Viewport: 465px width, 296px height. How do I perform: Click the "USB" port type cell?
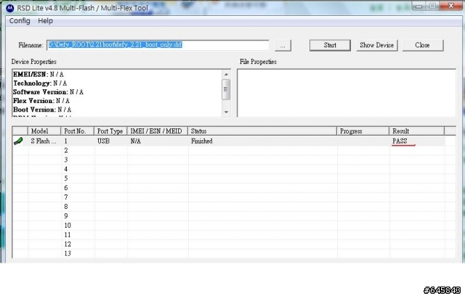(110, 141)
